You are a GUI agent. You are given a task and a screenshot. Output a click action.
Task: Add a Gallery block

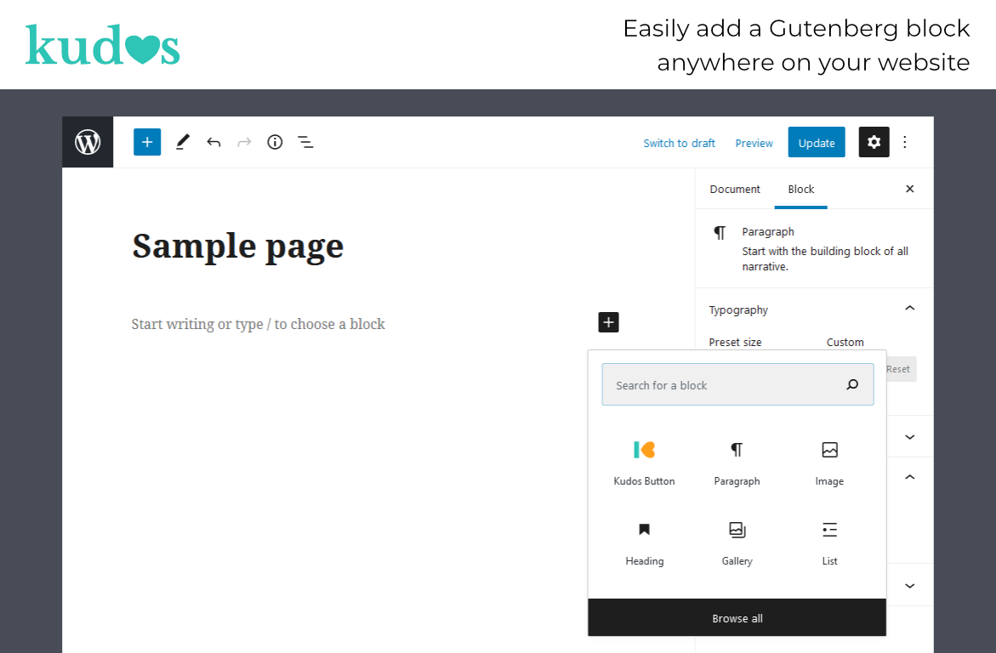[x=737, y=529]
